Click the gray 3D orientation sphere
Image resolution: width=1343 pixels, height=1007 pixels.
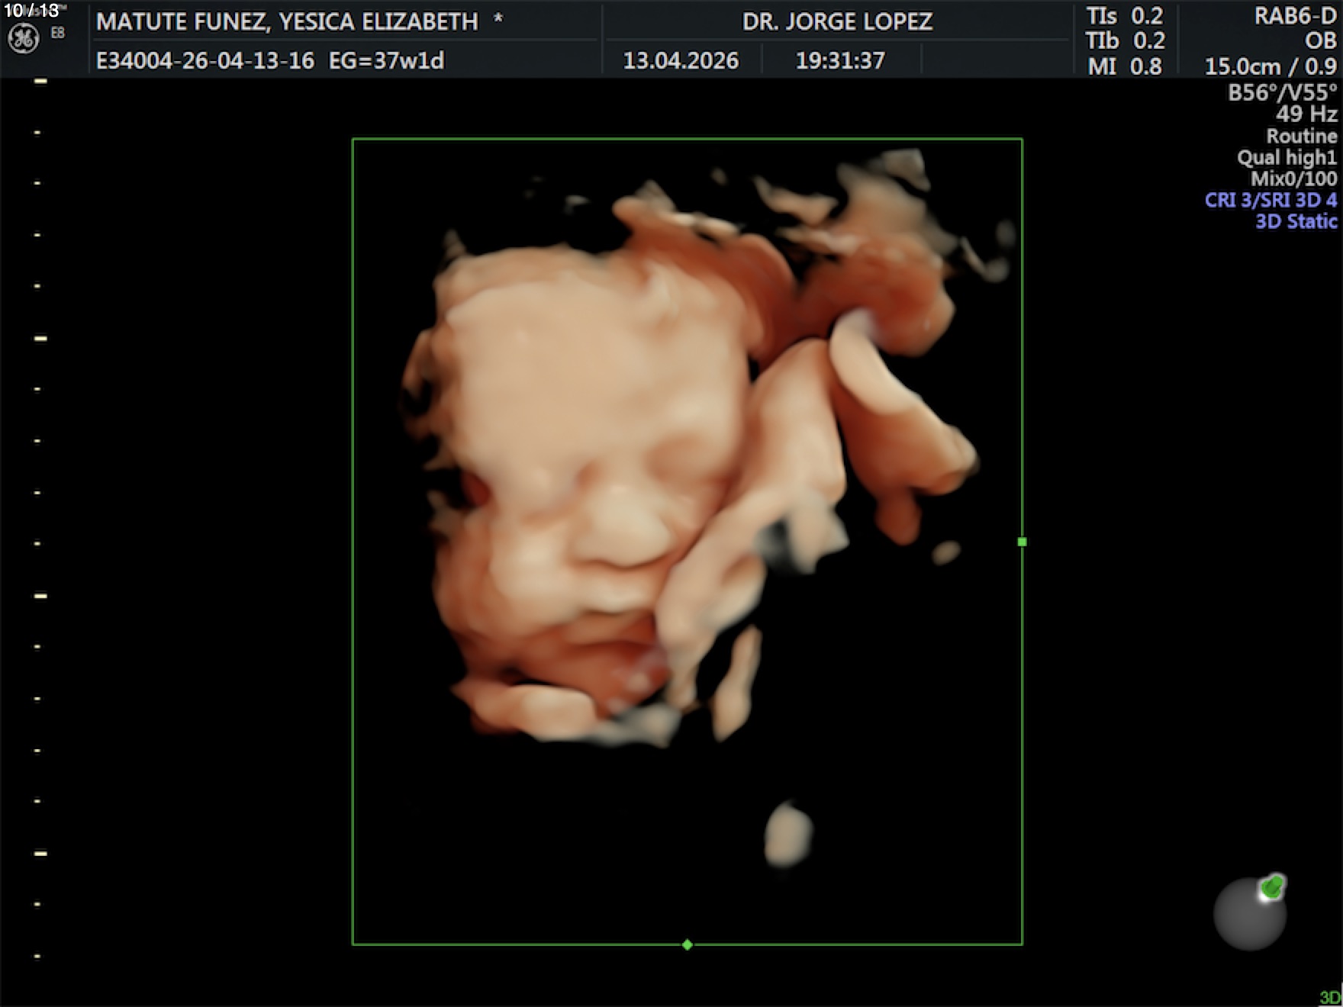1248,915
